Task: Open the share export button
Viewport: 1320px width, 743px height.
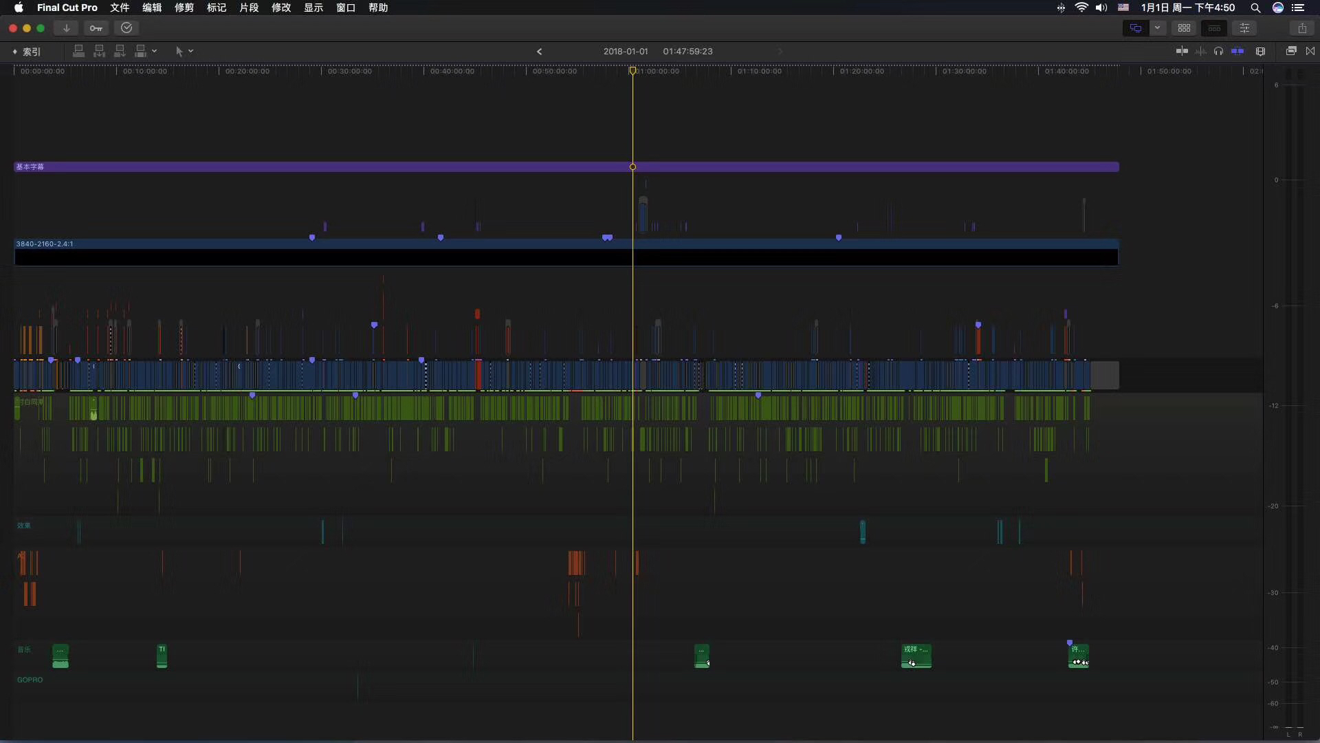Action: [1302, 28]
